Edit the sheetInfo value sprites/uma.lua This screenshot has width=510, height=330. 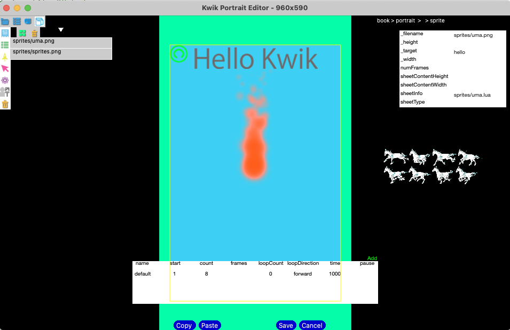point(472,95)
